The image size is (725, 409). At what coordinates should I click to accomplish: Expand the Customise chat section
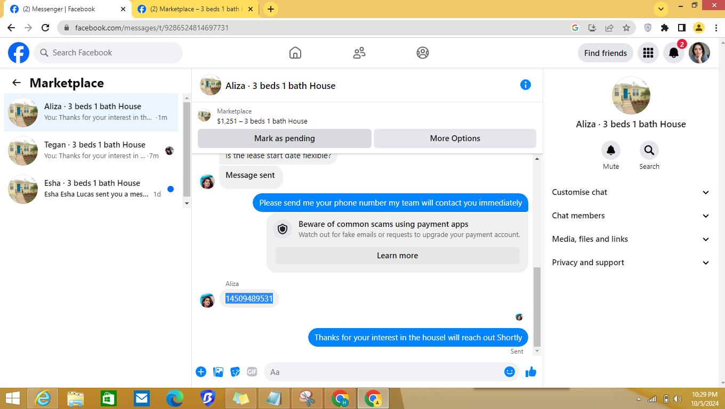tap(631, 192)
